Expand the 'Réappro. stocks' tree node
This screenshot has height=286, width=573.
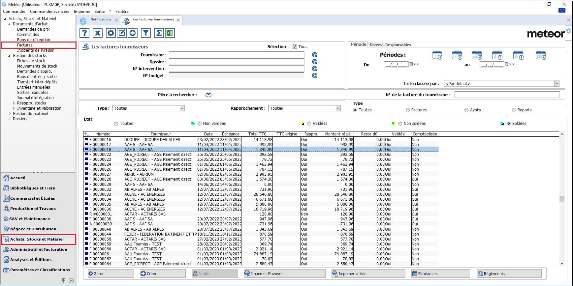click(14, 103)
